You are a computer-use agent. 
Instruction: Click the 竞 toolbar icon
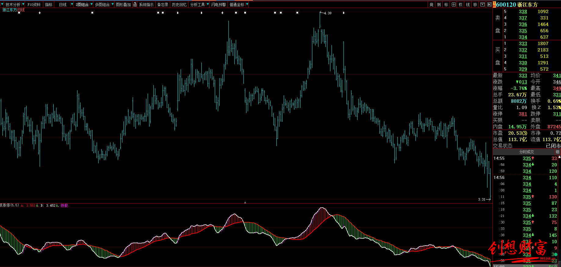[x=431, y=5]
